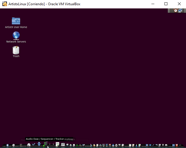186x148 pixels.
Task: Click the alarm clock tray icon
Action: pyautogui.click(x=176, y=10)
